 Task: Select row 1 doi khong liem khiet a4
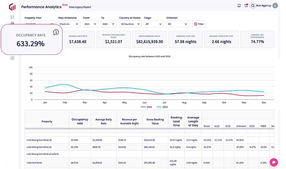150,140
